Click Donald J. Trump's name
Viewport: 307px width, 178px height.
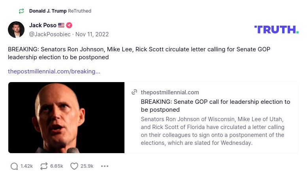point(48,11)
